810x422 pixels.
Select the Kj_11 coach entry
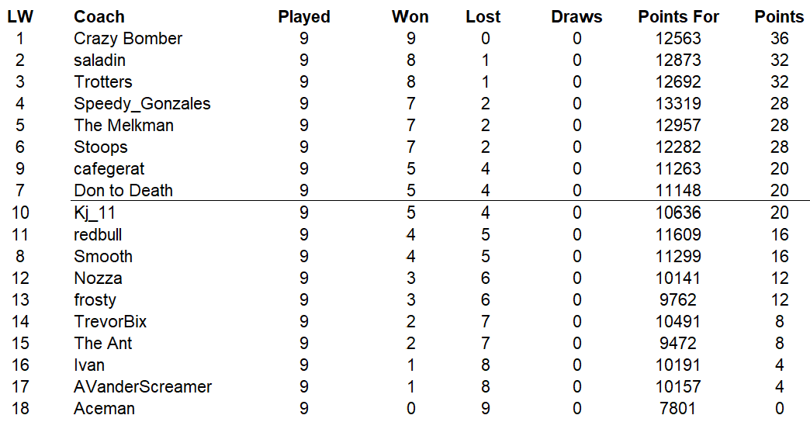coord(95,213)
